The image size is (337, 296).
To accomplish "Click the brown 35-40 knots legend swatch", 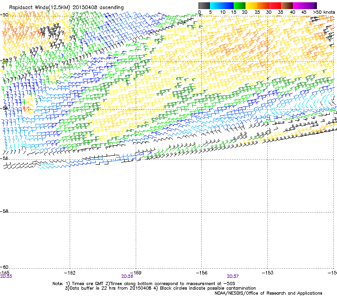I will coord(287,5).
